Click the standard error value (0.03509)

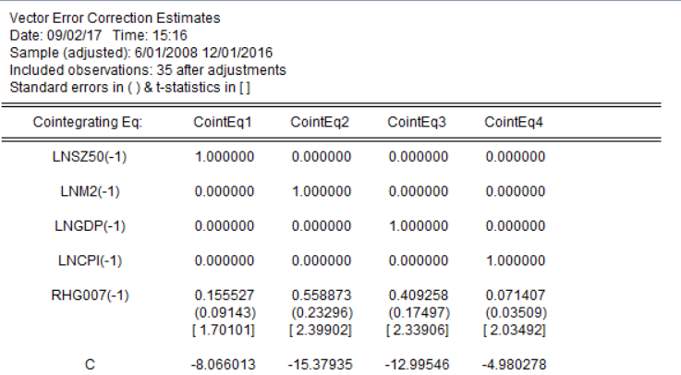[513, 312]
